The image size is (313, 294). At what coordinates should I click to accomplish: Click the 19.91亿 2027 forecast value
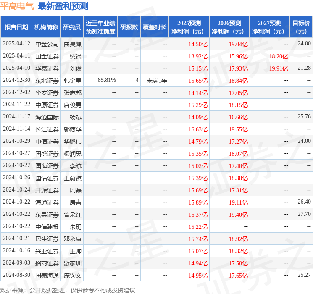click(x=279, y=68)
